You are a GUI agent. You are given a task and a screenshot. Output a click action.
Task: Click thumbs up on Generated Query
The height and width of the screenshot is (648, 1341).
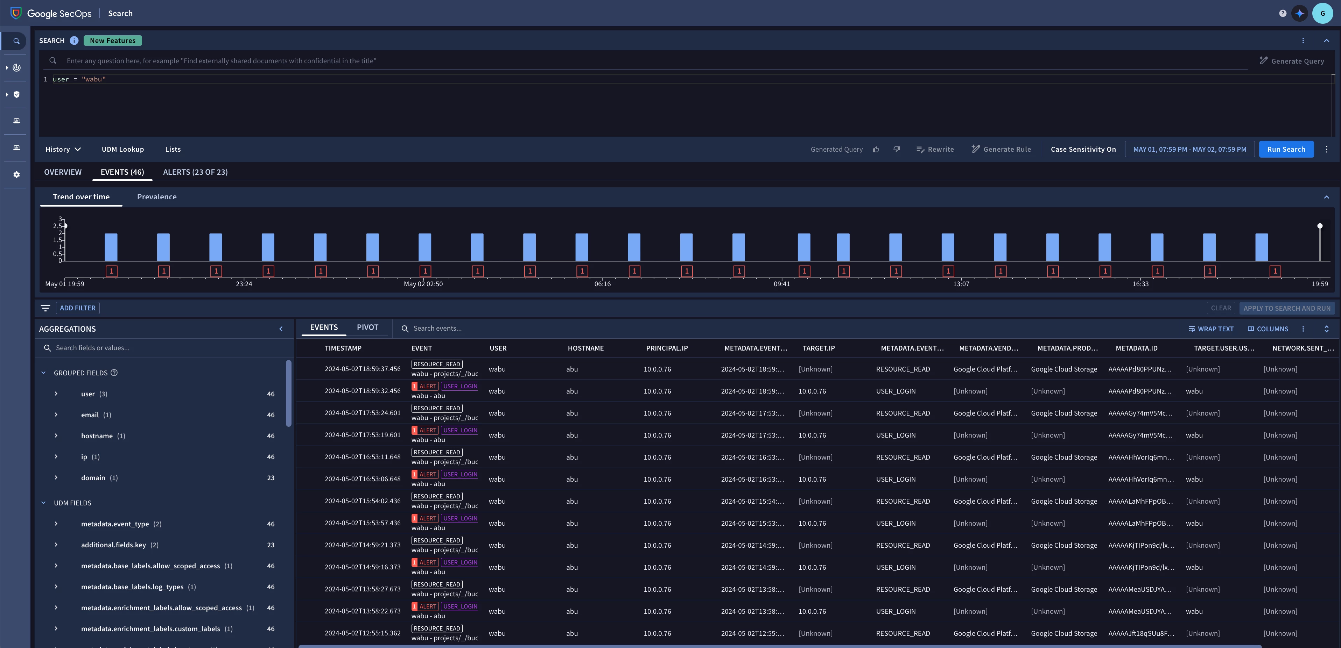click(x=876, y=150)
